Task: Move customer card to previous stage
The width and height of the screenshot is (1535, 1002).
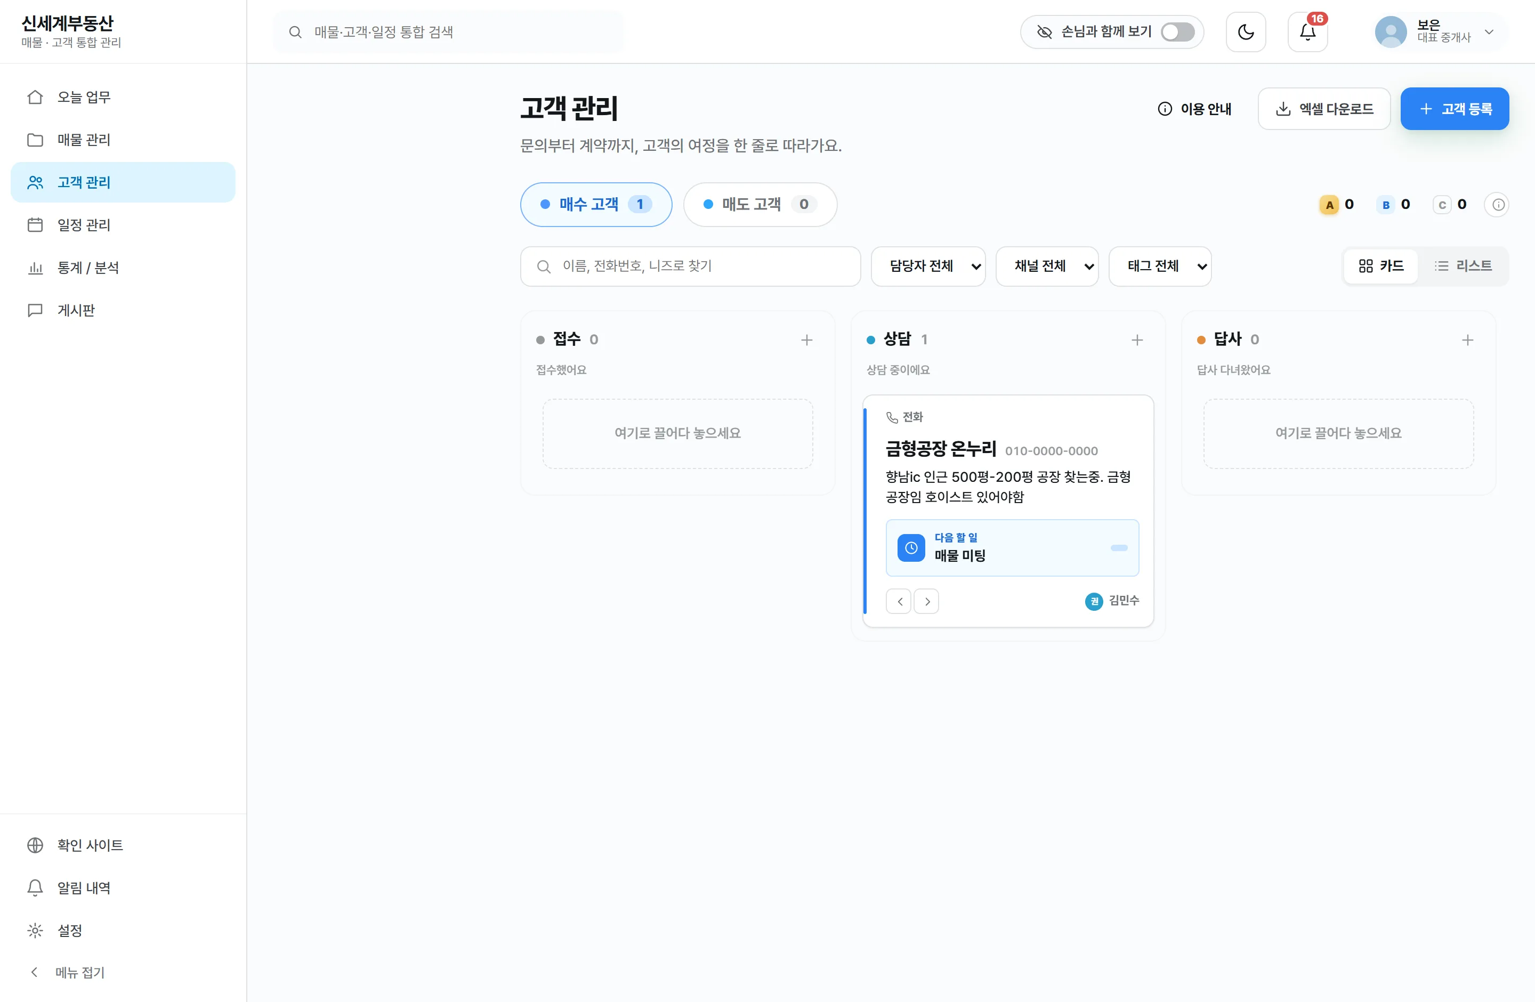Action: tap(899, 601)
